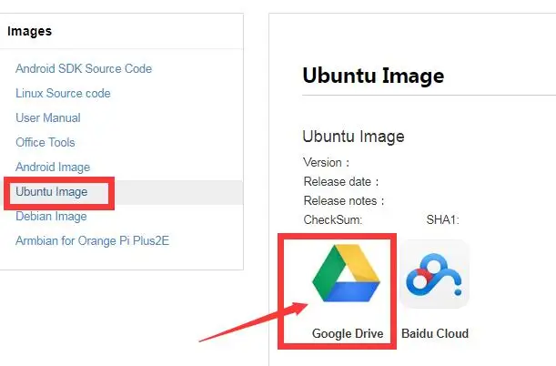This screenshot has height=366, width=556.
Task: Go to Office Tools downloads
Action: (x=45, y=142)
